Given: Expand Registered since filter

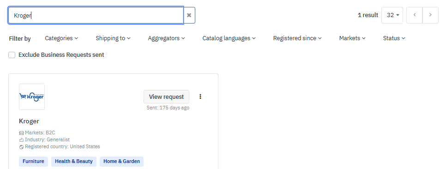Looking at the screenshot, I should (x=297, y=38).
